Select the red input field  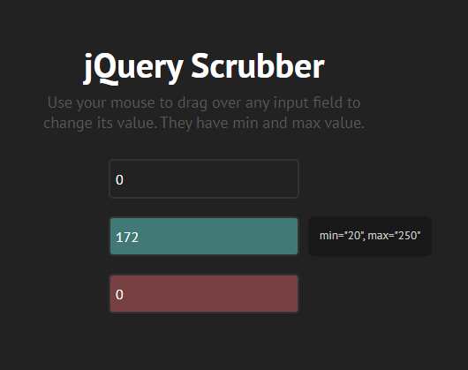click(x=204, y=293)
